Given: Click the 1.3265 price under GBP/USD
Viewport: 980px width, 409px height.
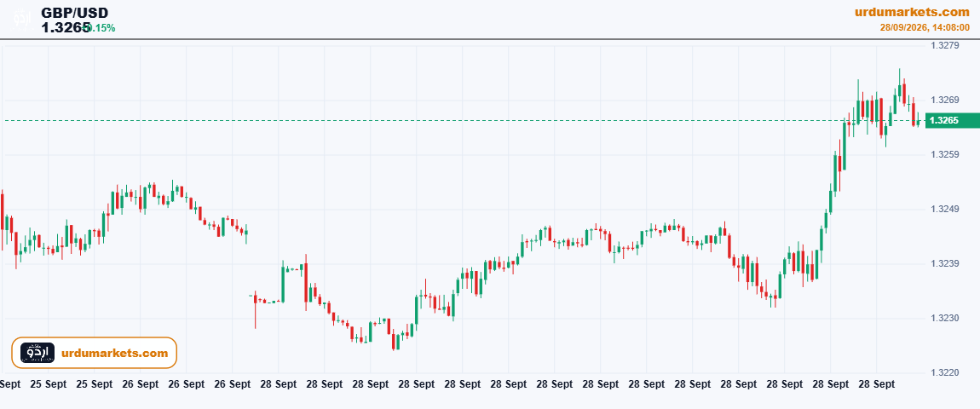Looking at the screenshot, I should click(63, 27).
